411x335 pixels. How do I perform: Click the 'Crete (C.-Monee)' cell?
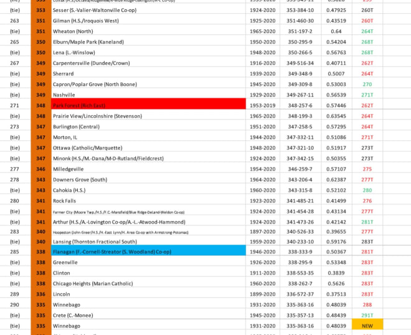148,316
